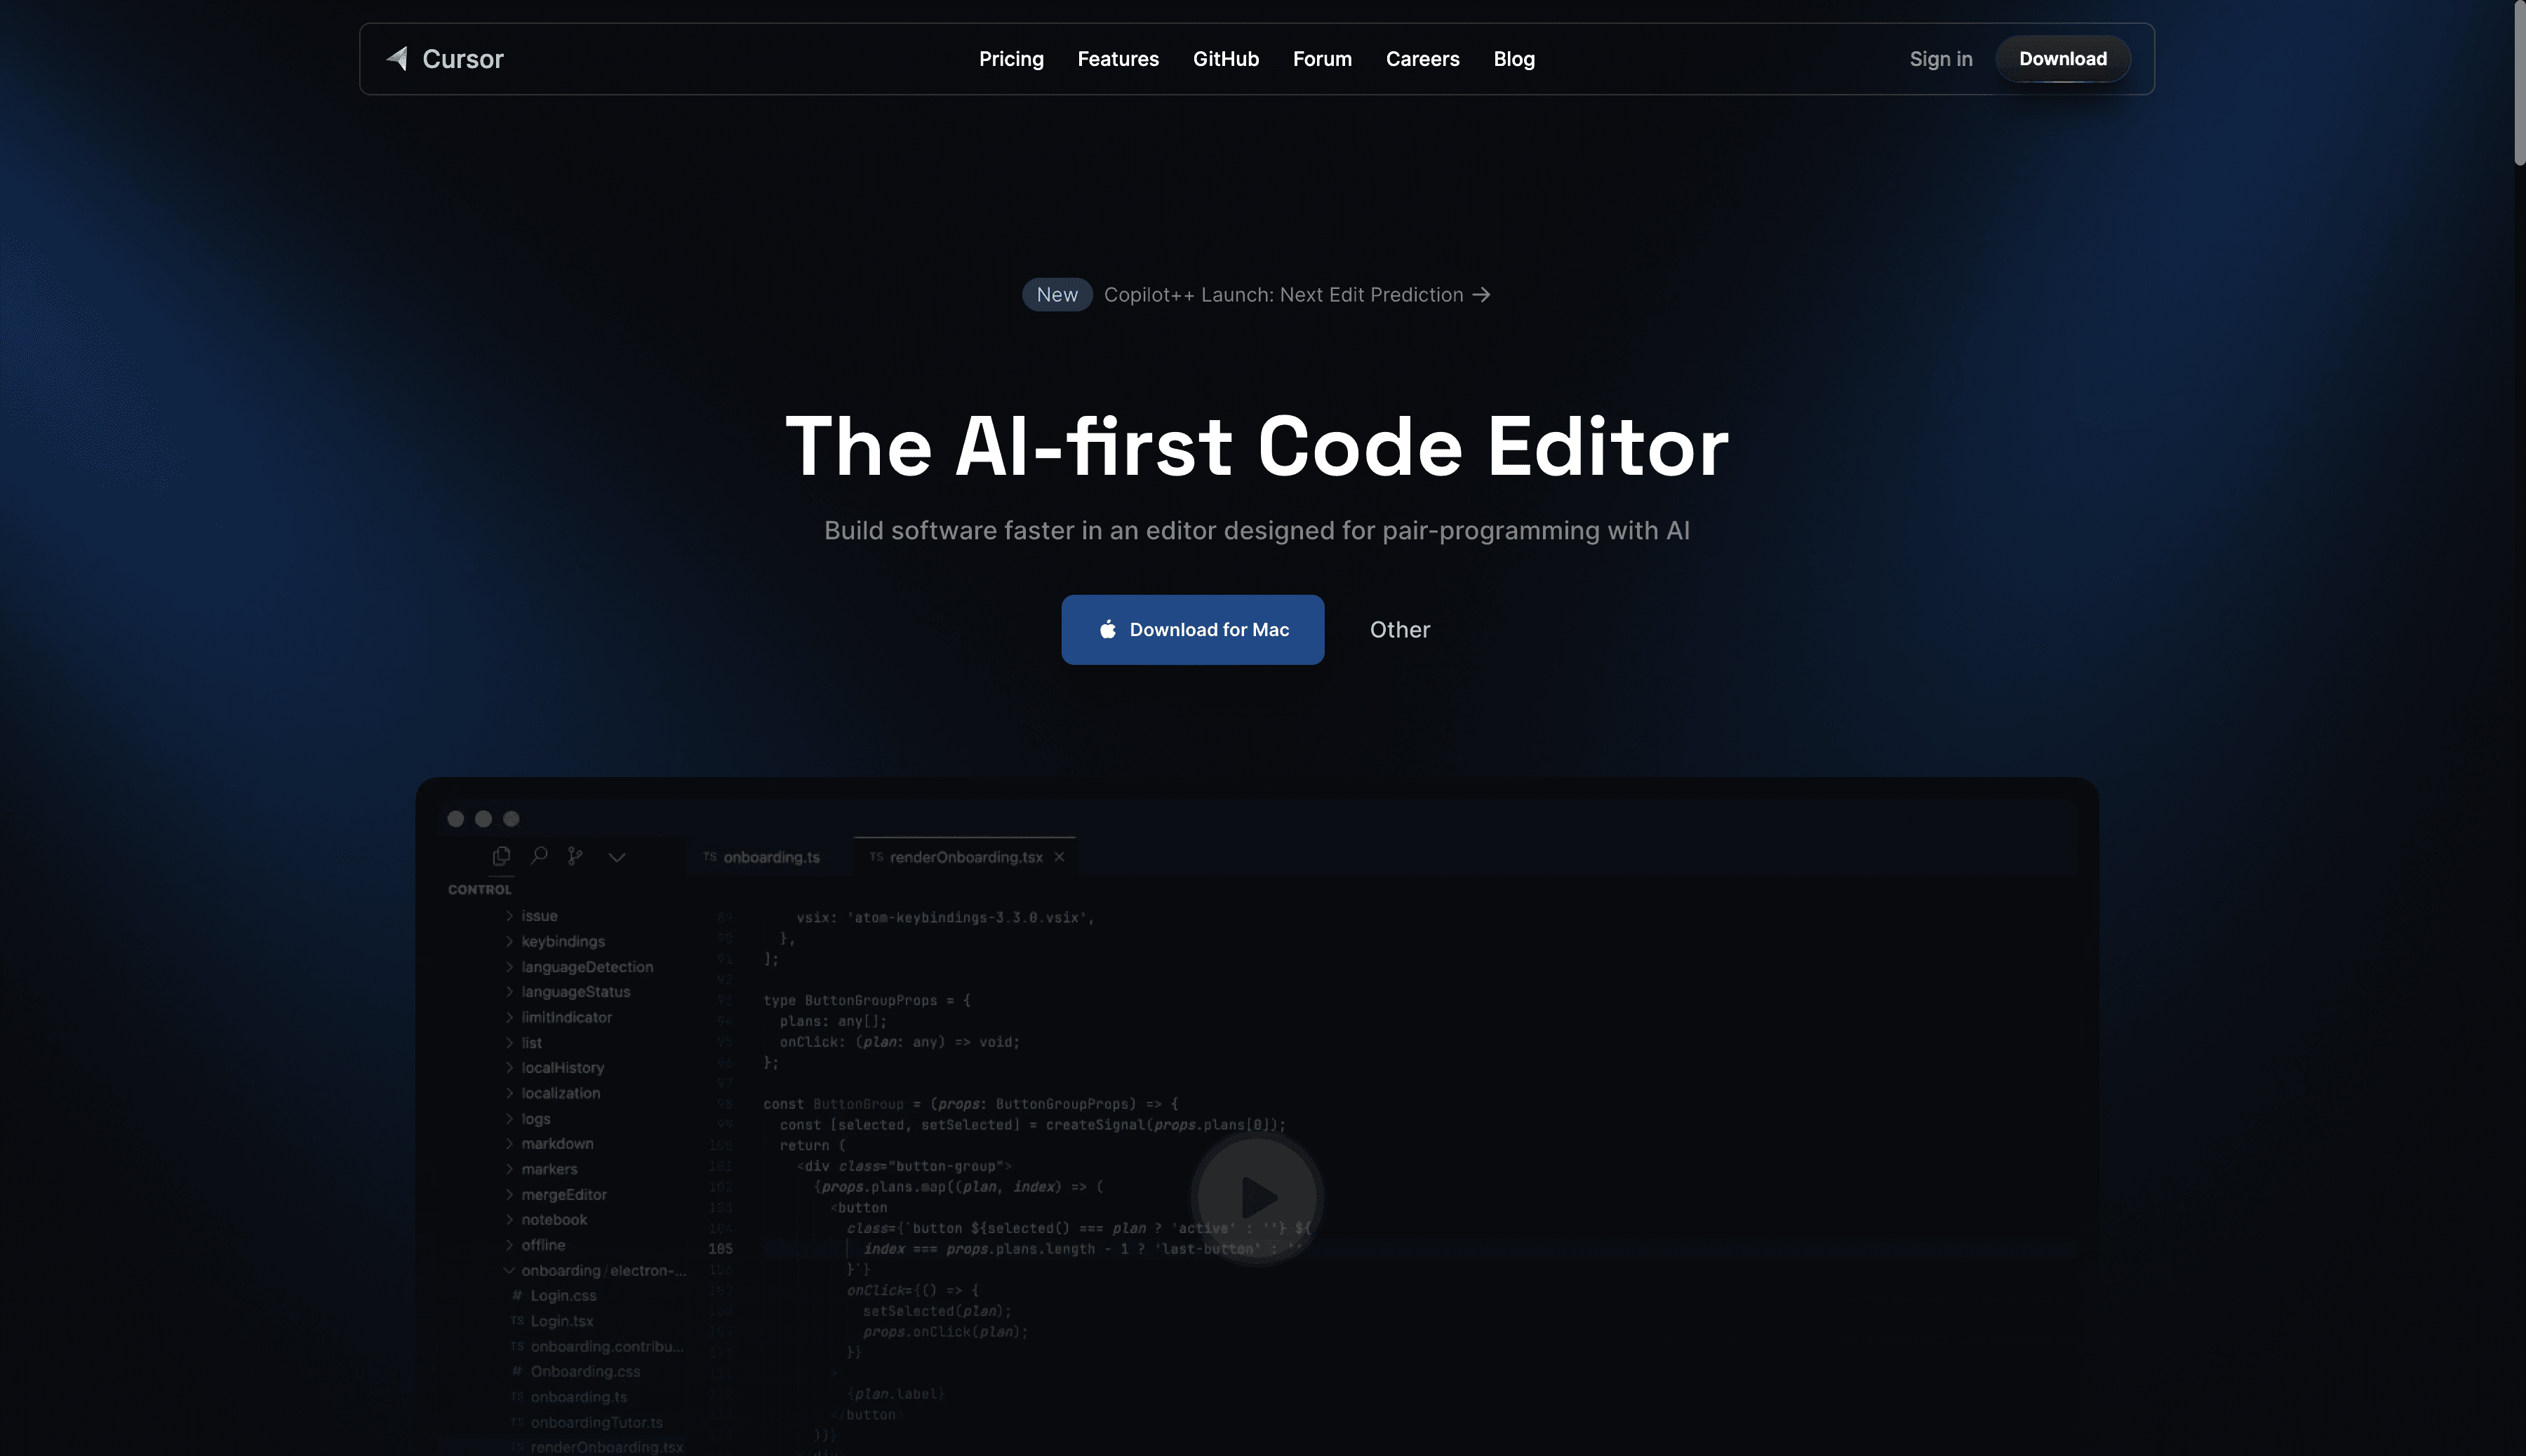Expand the markdown folder
Viewport: 2526px width, 1456px height.
(549, 1144)
